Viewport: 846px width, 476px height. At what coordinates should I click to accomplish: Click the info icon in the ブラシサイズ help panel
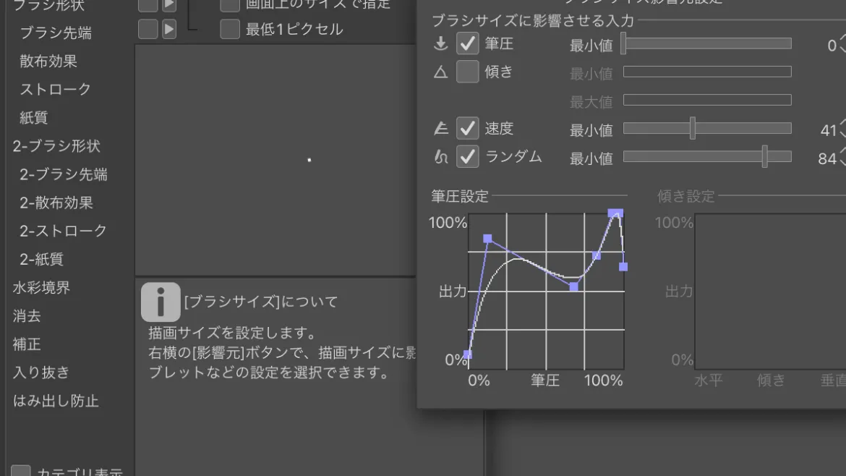pyautogui.click(x=160, y=302)
